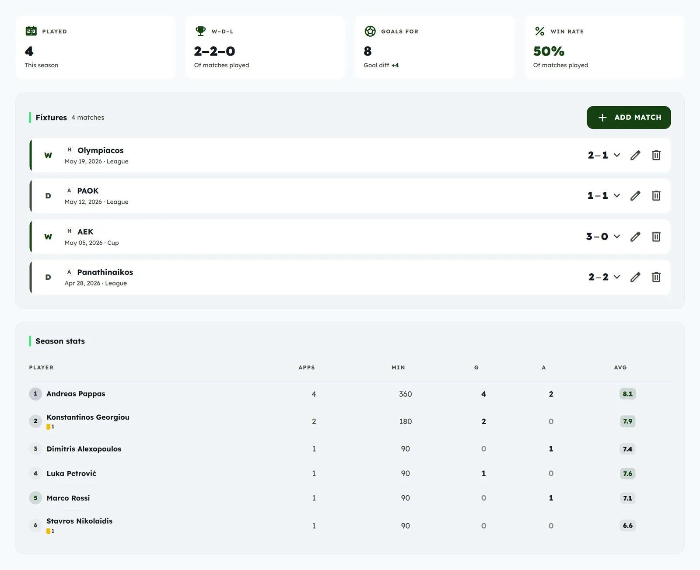This screenshot has height=570, width=700.
Task: Edit the AEK match
Action: 635,236
